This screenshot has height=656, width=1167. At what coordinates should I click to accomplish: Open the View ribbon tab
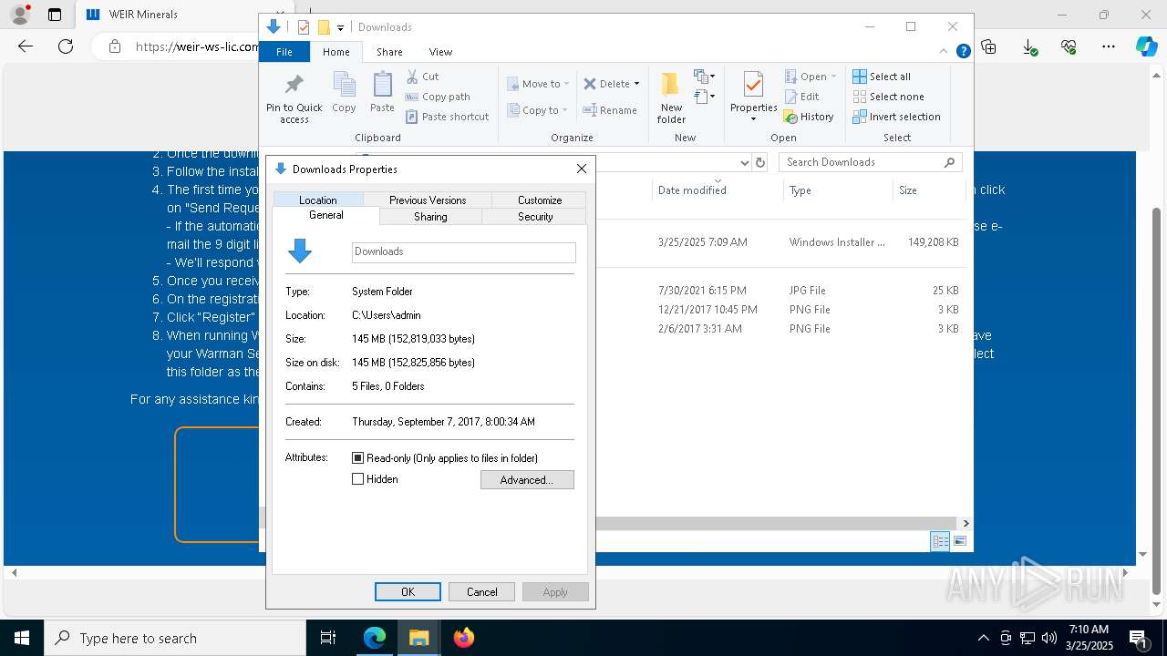pyautogui.click(x=440, y=52)
